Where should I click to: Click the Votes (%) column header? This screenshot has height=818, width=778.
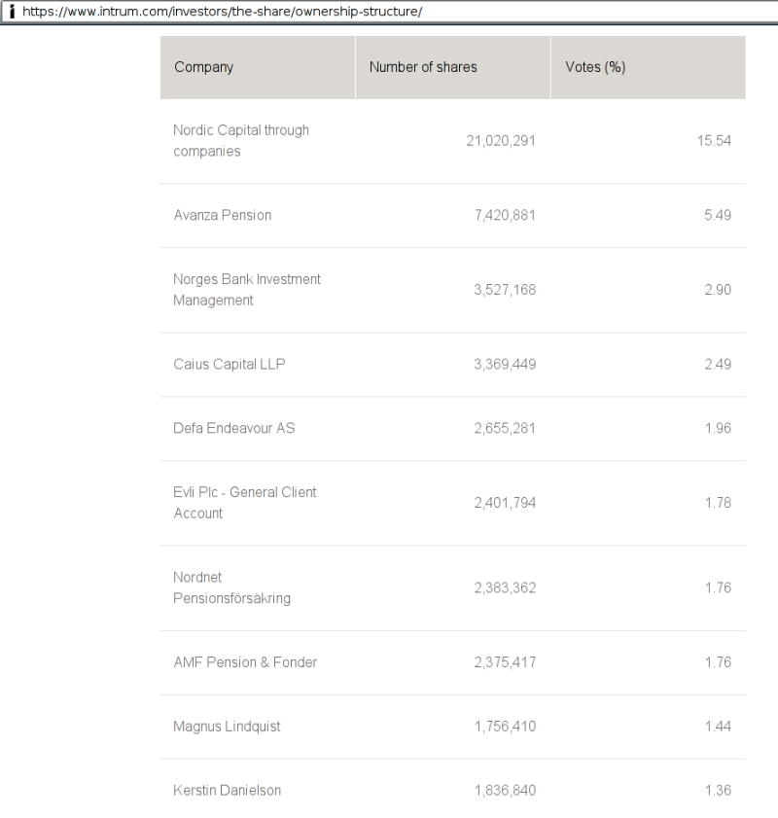coord(594,67)
